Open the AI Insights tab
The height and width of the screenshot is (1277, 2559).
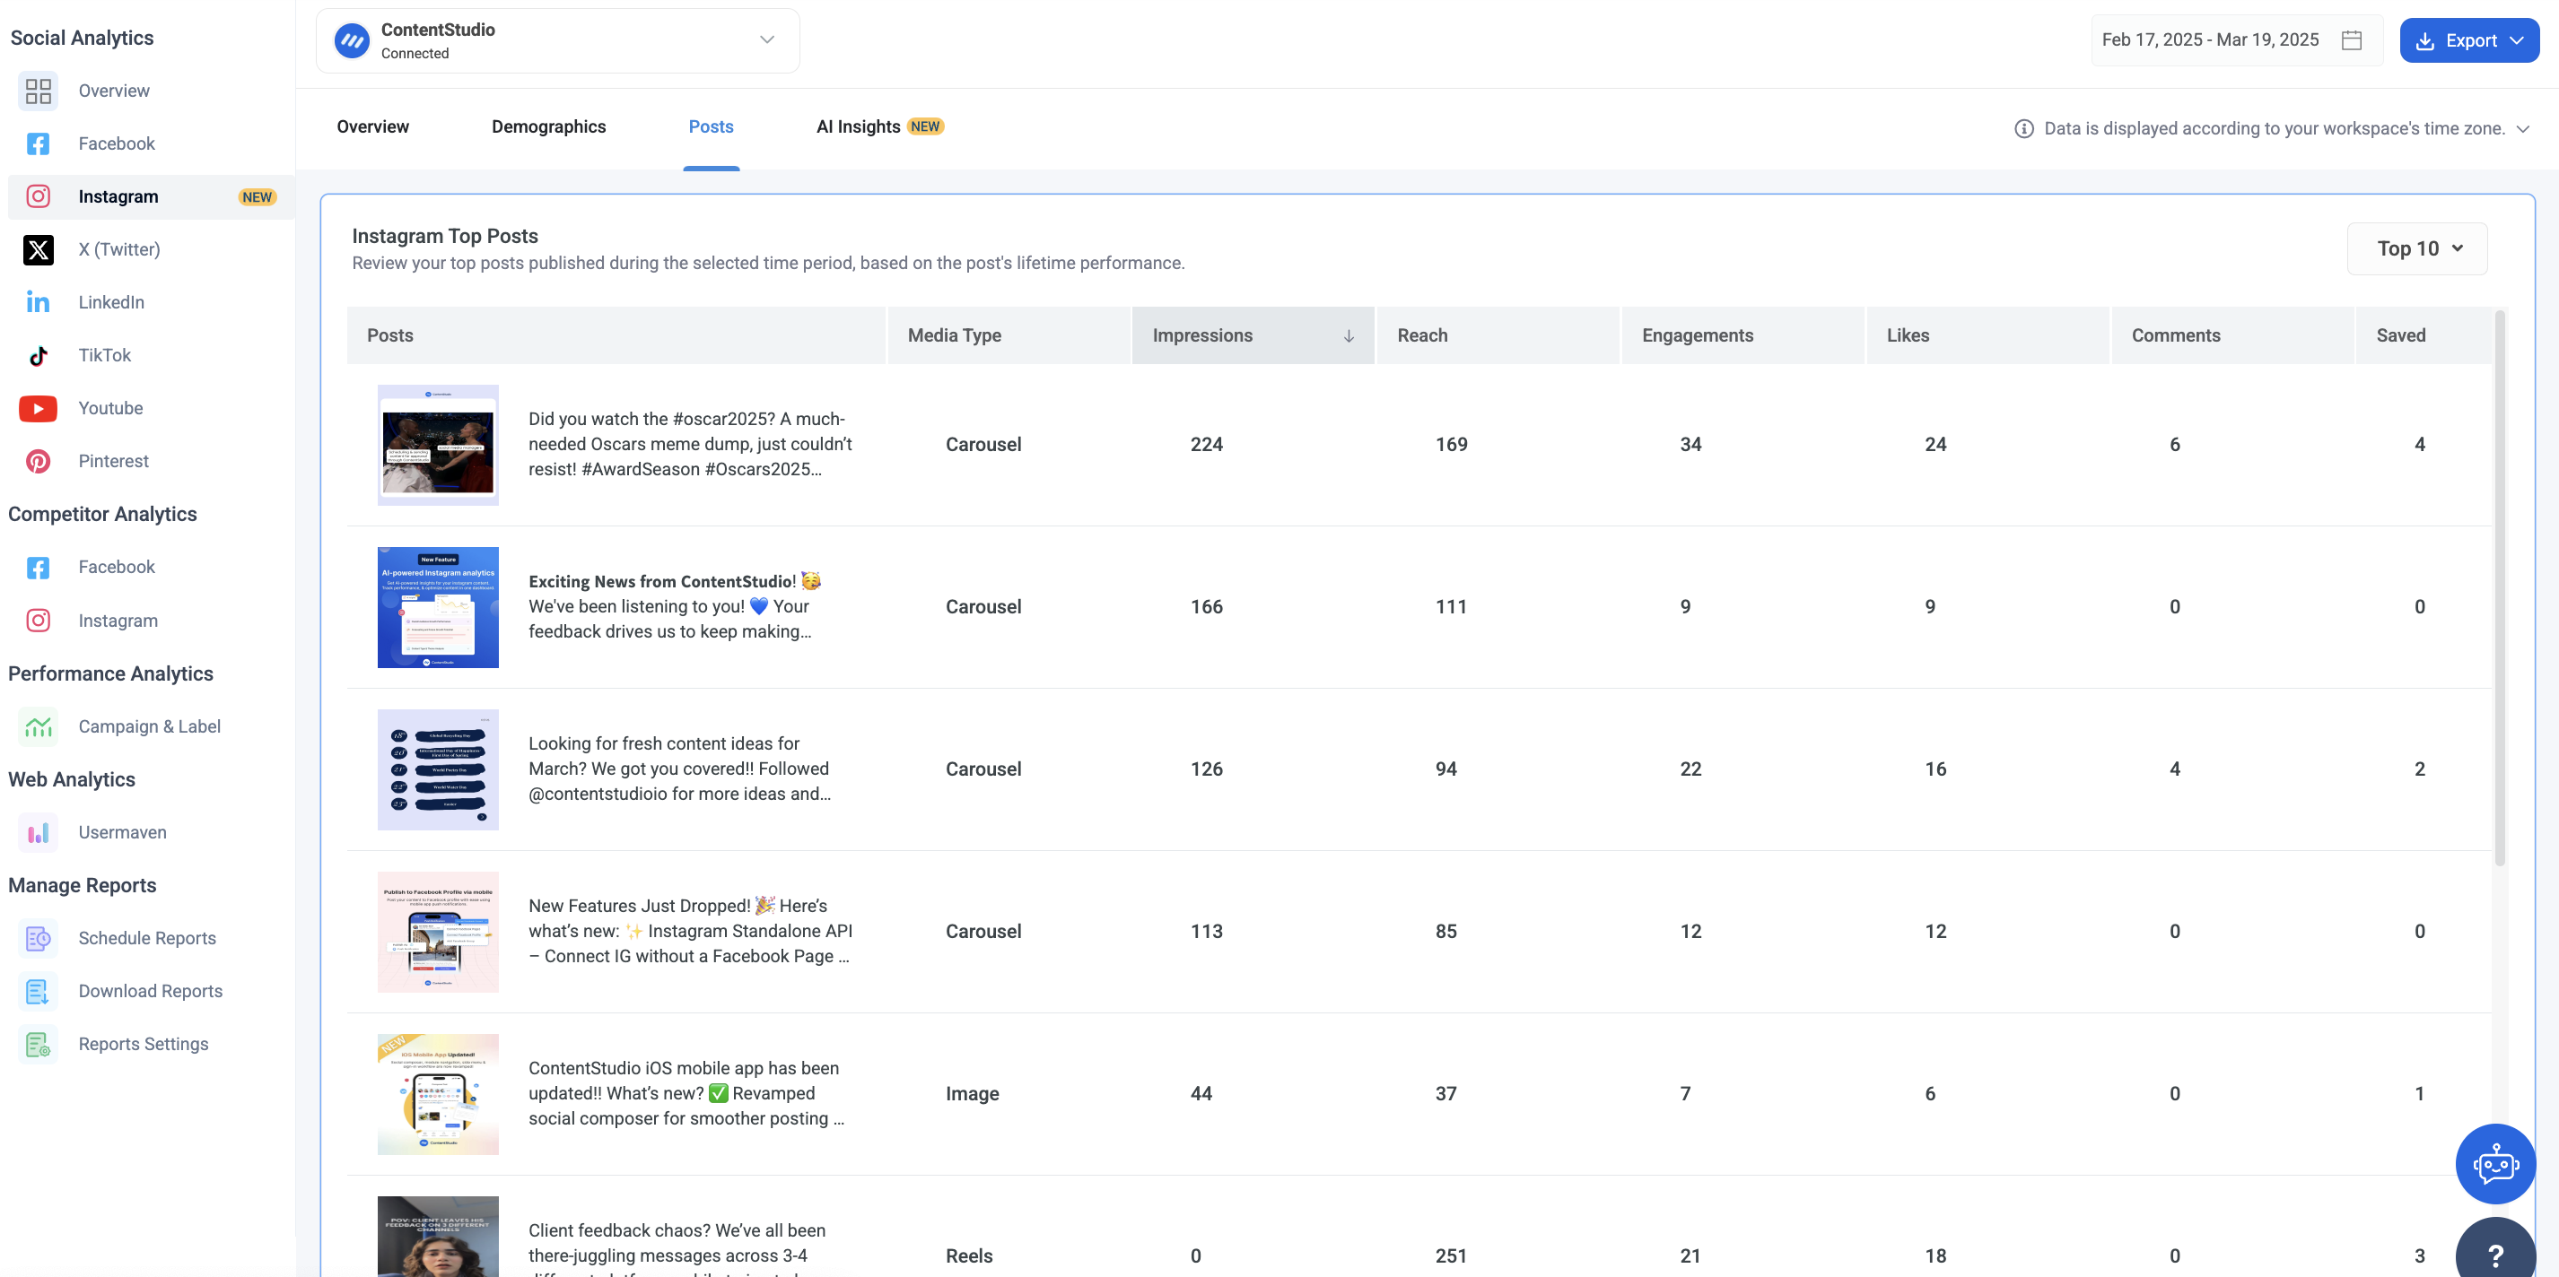[879, 127]
